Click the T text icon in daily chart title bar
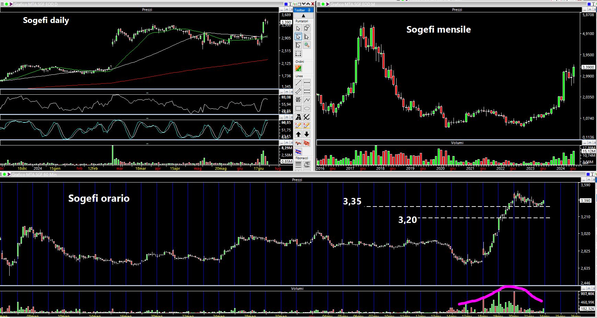Viewport: 597px width, 318px height. coord(290,4)
